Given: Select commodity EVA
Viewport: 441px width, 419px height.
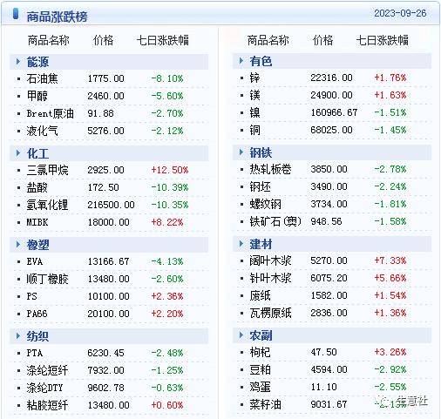Looking at the screenshot, I should (x=35, y=261).
